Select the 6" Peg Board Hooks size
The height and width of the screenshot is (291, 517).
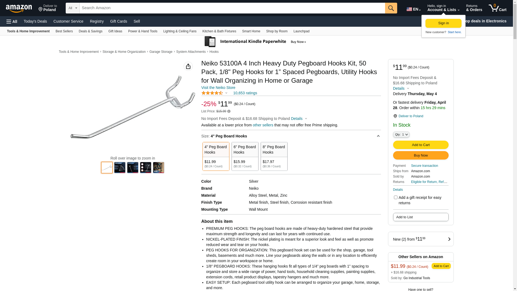(x=245, y=156)
